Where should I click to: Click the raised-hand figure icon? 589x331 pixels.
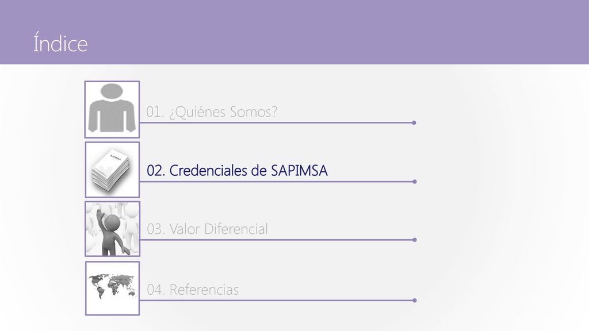112,229
